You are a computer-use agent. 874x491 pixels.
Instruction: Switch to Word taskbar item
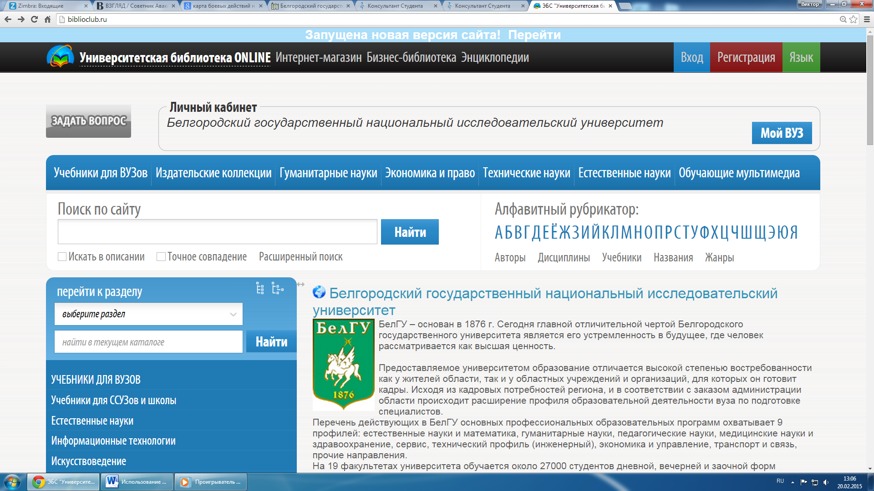[x=137, y=482]
